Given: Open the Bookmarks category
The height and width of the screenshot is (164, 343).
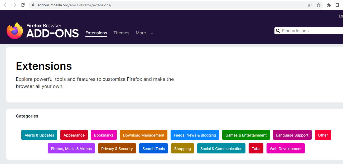Looking at the screenshot, I should click(104, 135).
